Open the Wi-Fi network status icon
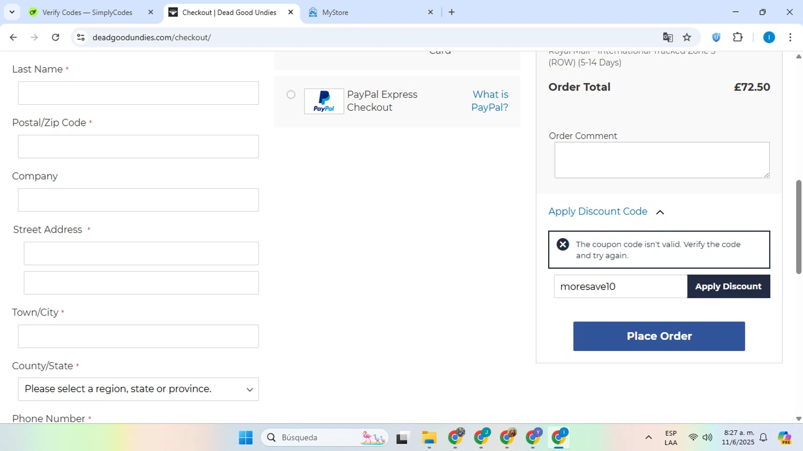The height and width of the screenshot is (451, 803). tap(693, 438)
